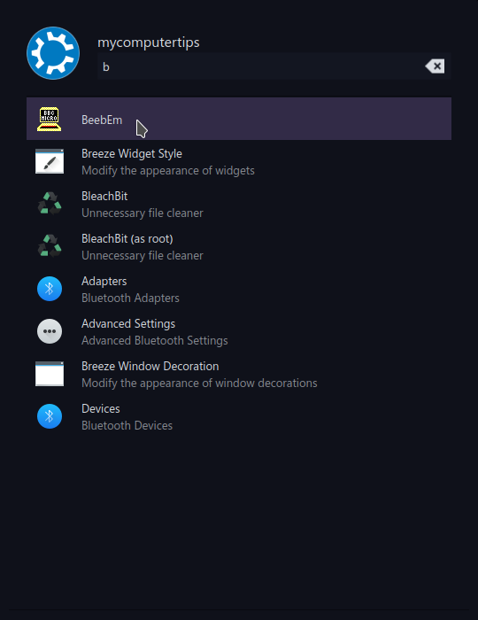Screen dimensions: 478x620
Task: Open Breeze Widget Style icon
Action: [x=50, y=161]
